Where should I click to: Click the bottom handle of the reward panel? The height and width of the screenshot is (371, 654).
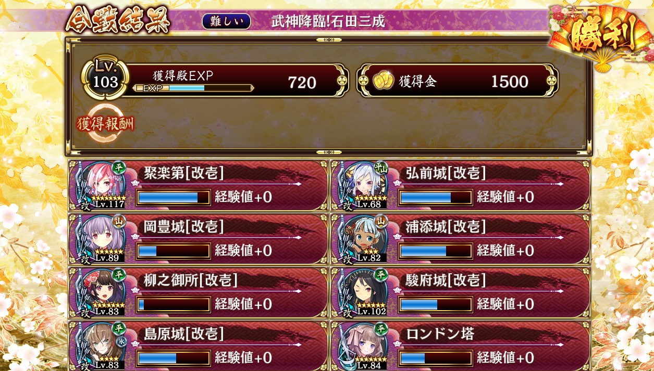tap(328, 152)
